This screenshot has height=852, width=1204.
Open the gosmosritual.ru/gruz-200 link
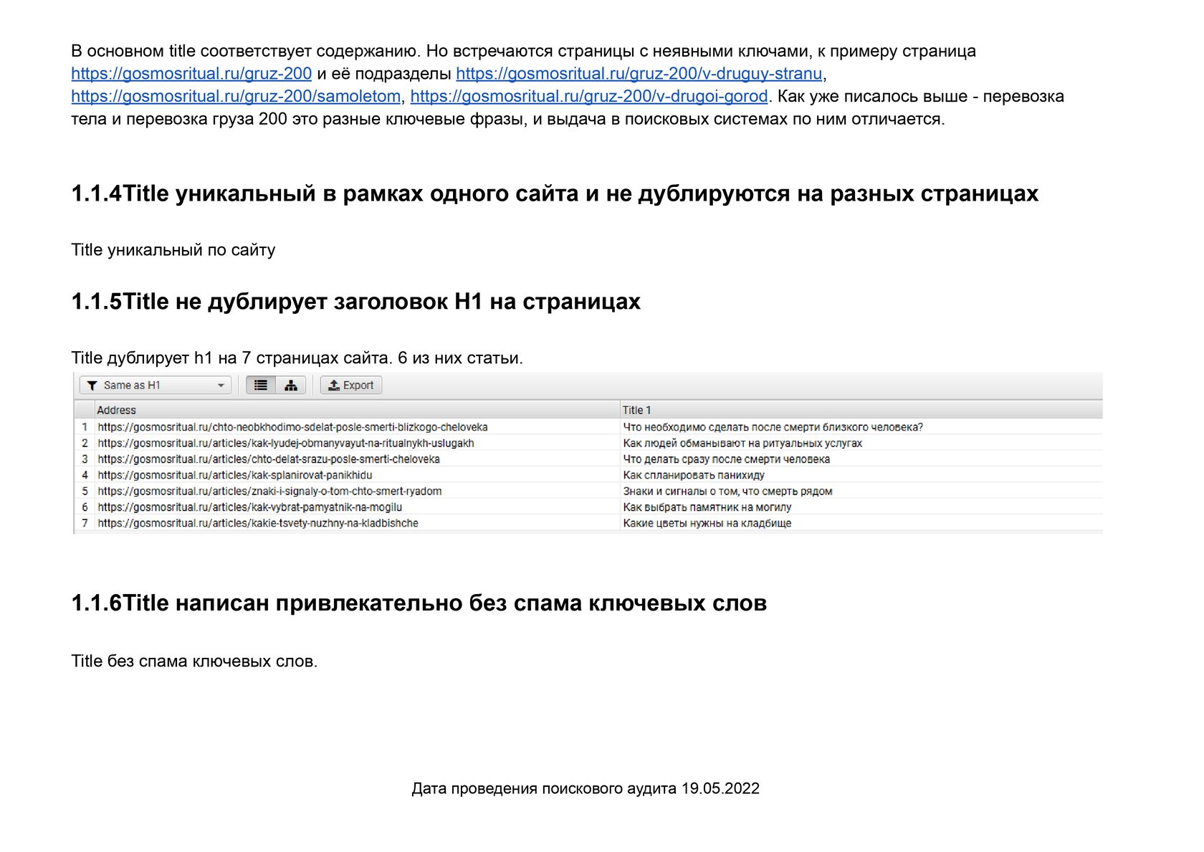click(191, 74)
